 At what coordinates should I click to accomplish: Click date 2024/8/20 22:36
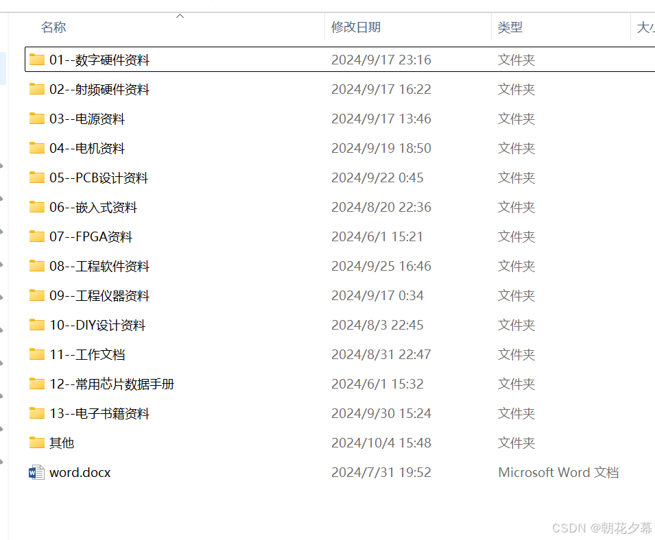[x=381, y=207]
